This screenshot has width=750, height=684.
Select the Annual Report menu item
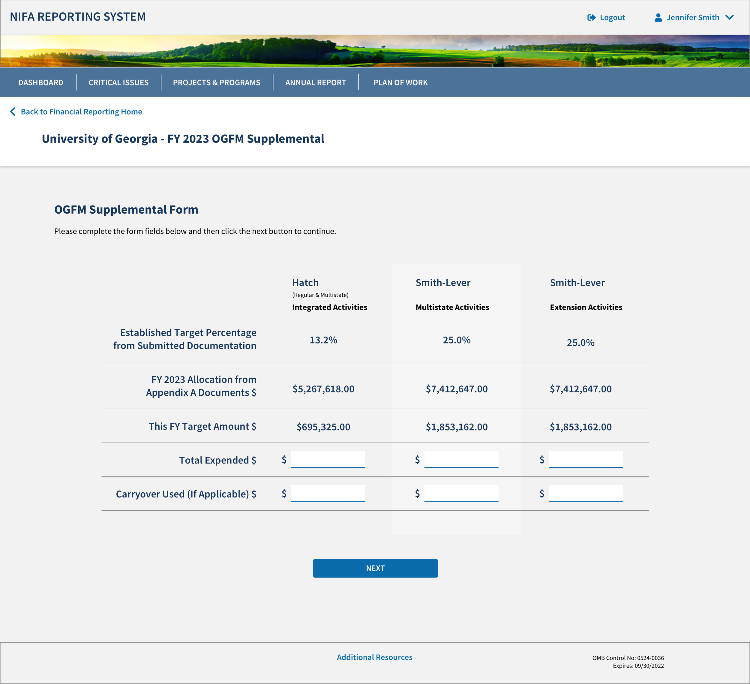pos(316,82)
